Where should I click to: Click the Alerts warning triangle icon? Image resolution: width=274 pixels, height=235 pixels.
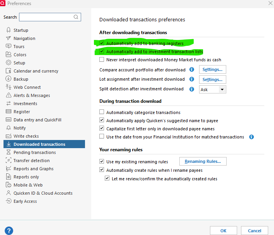click(x=9, y=95)
